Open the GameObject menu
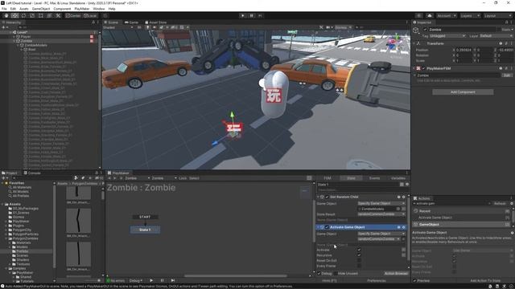The height and width of the screenshot is (289, 515). click(x=41, y=9)
